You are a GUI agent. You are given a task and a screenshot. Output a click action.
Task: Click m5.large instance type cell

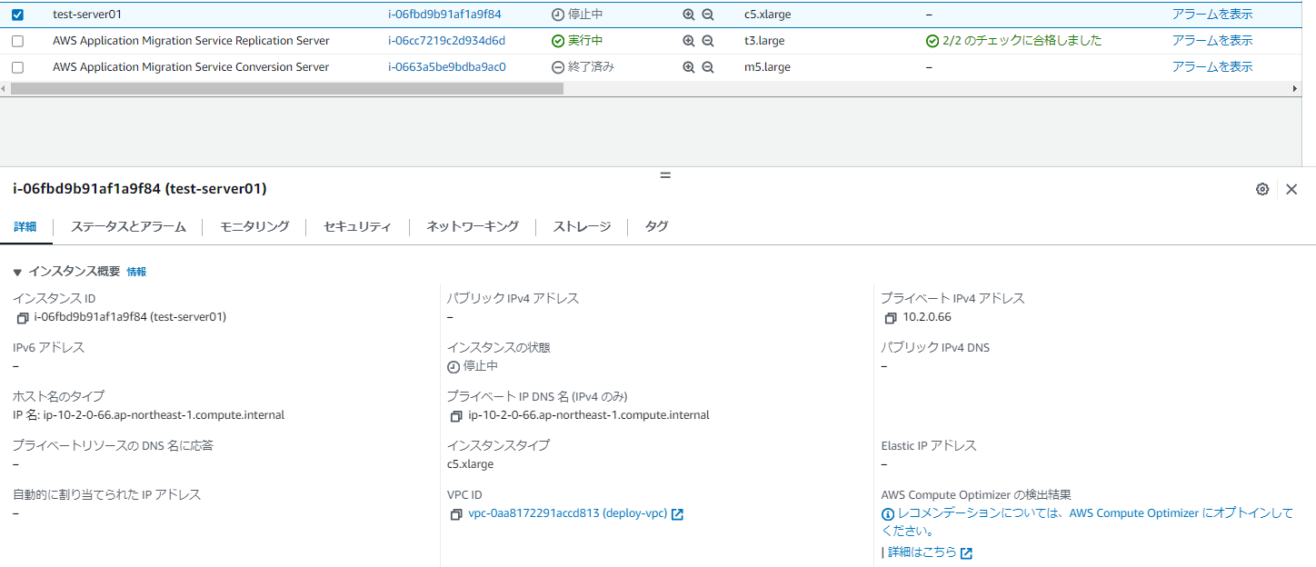click(x=767, y=67)
